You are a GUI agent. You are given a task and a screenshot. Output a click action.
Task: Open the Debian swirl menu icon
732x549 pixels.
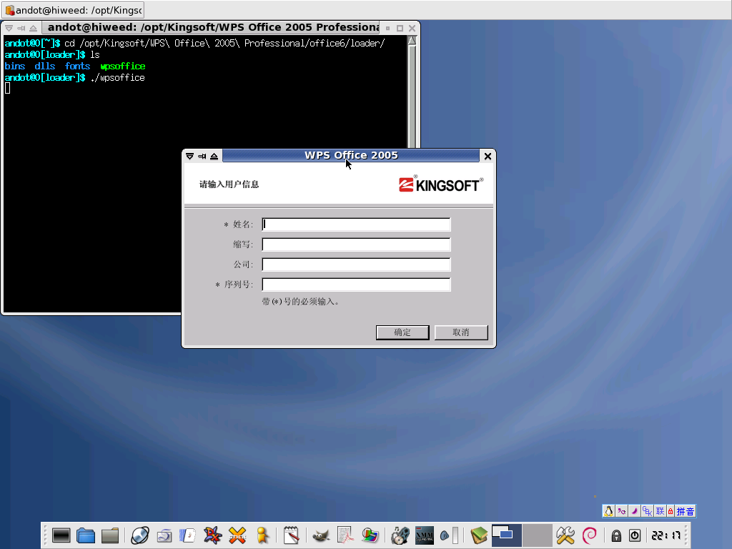click(590, 535)
